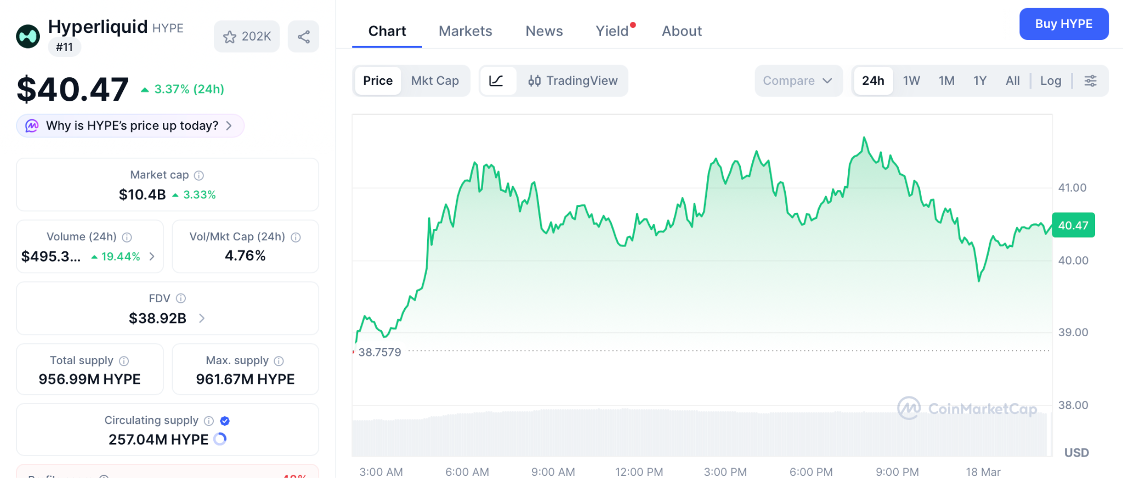Open chart settings sliders icon

tap(1091, 81)
